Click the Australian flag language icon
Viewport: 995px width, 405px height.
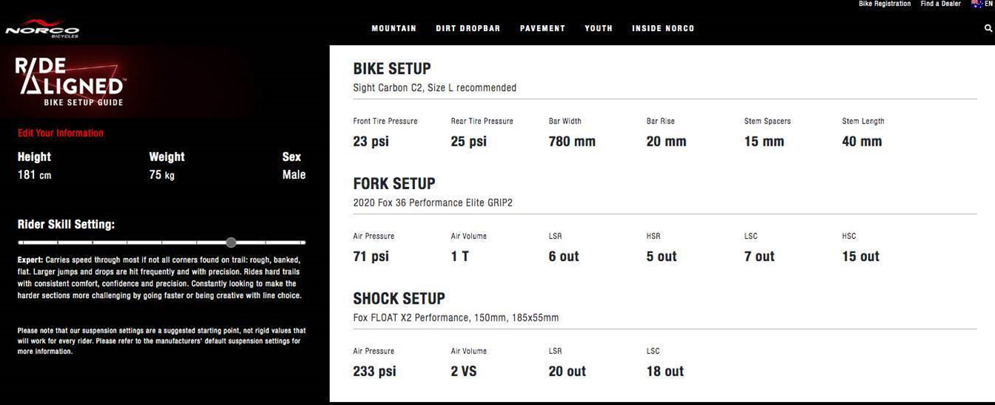click(977, 4)
